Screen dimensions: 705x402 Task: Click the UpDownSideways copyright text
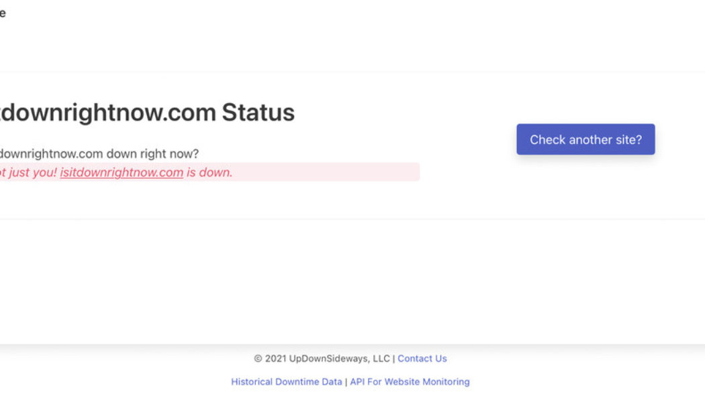coord(322,358)
